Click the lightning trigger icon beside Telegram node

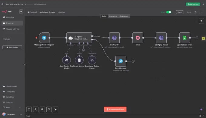36,38
